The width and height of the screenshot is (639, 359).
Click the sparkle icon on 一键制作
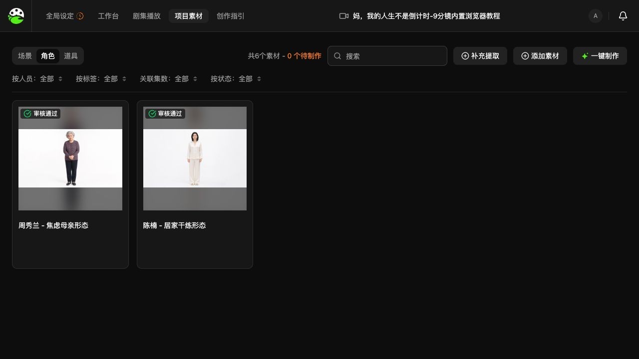pos(585,56)
